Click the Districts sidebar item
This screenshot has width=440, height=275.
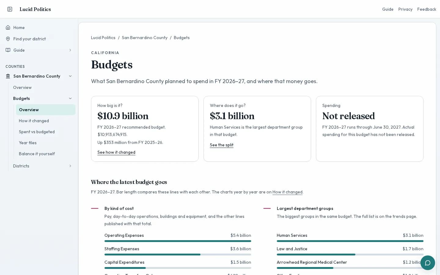[21, 166]
